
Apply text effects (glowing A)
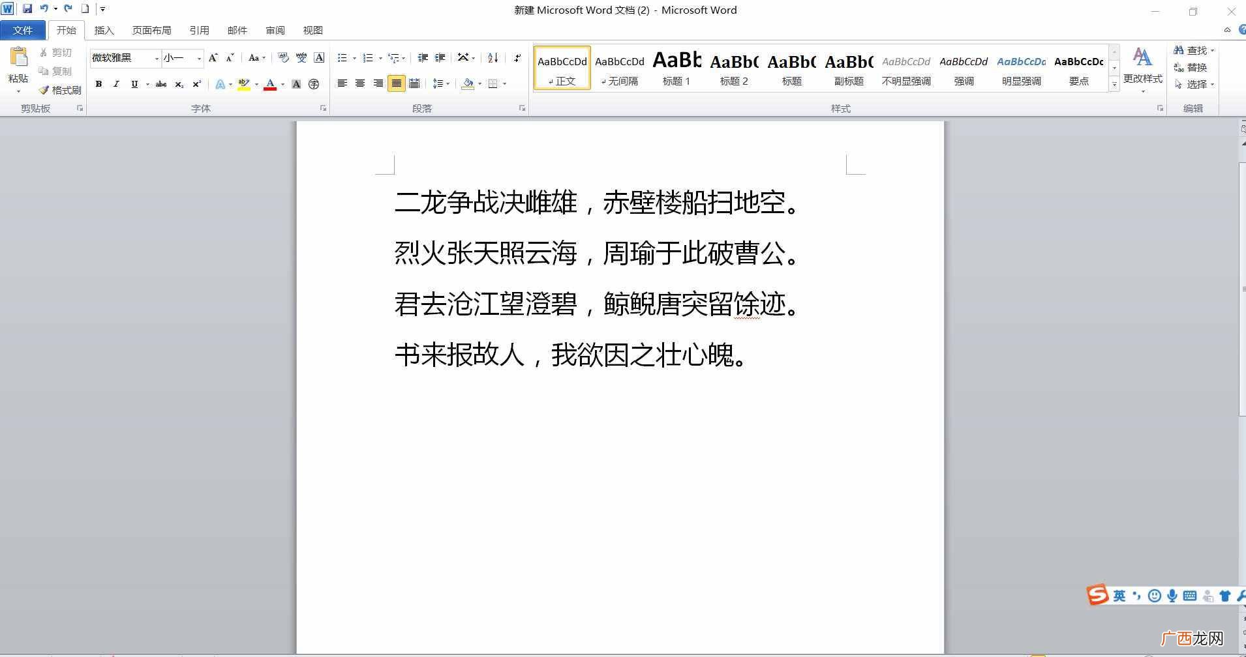click(220, 84)
